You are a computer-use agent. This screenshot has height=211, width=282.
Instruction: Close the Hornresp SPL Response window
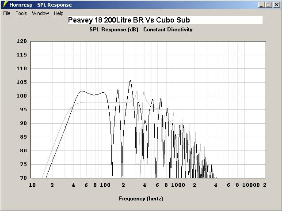pyautogui.click(x=276, y=5)
